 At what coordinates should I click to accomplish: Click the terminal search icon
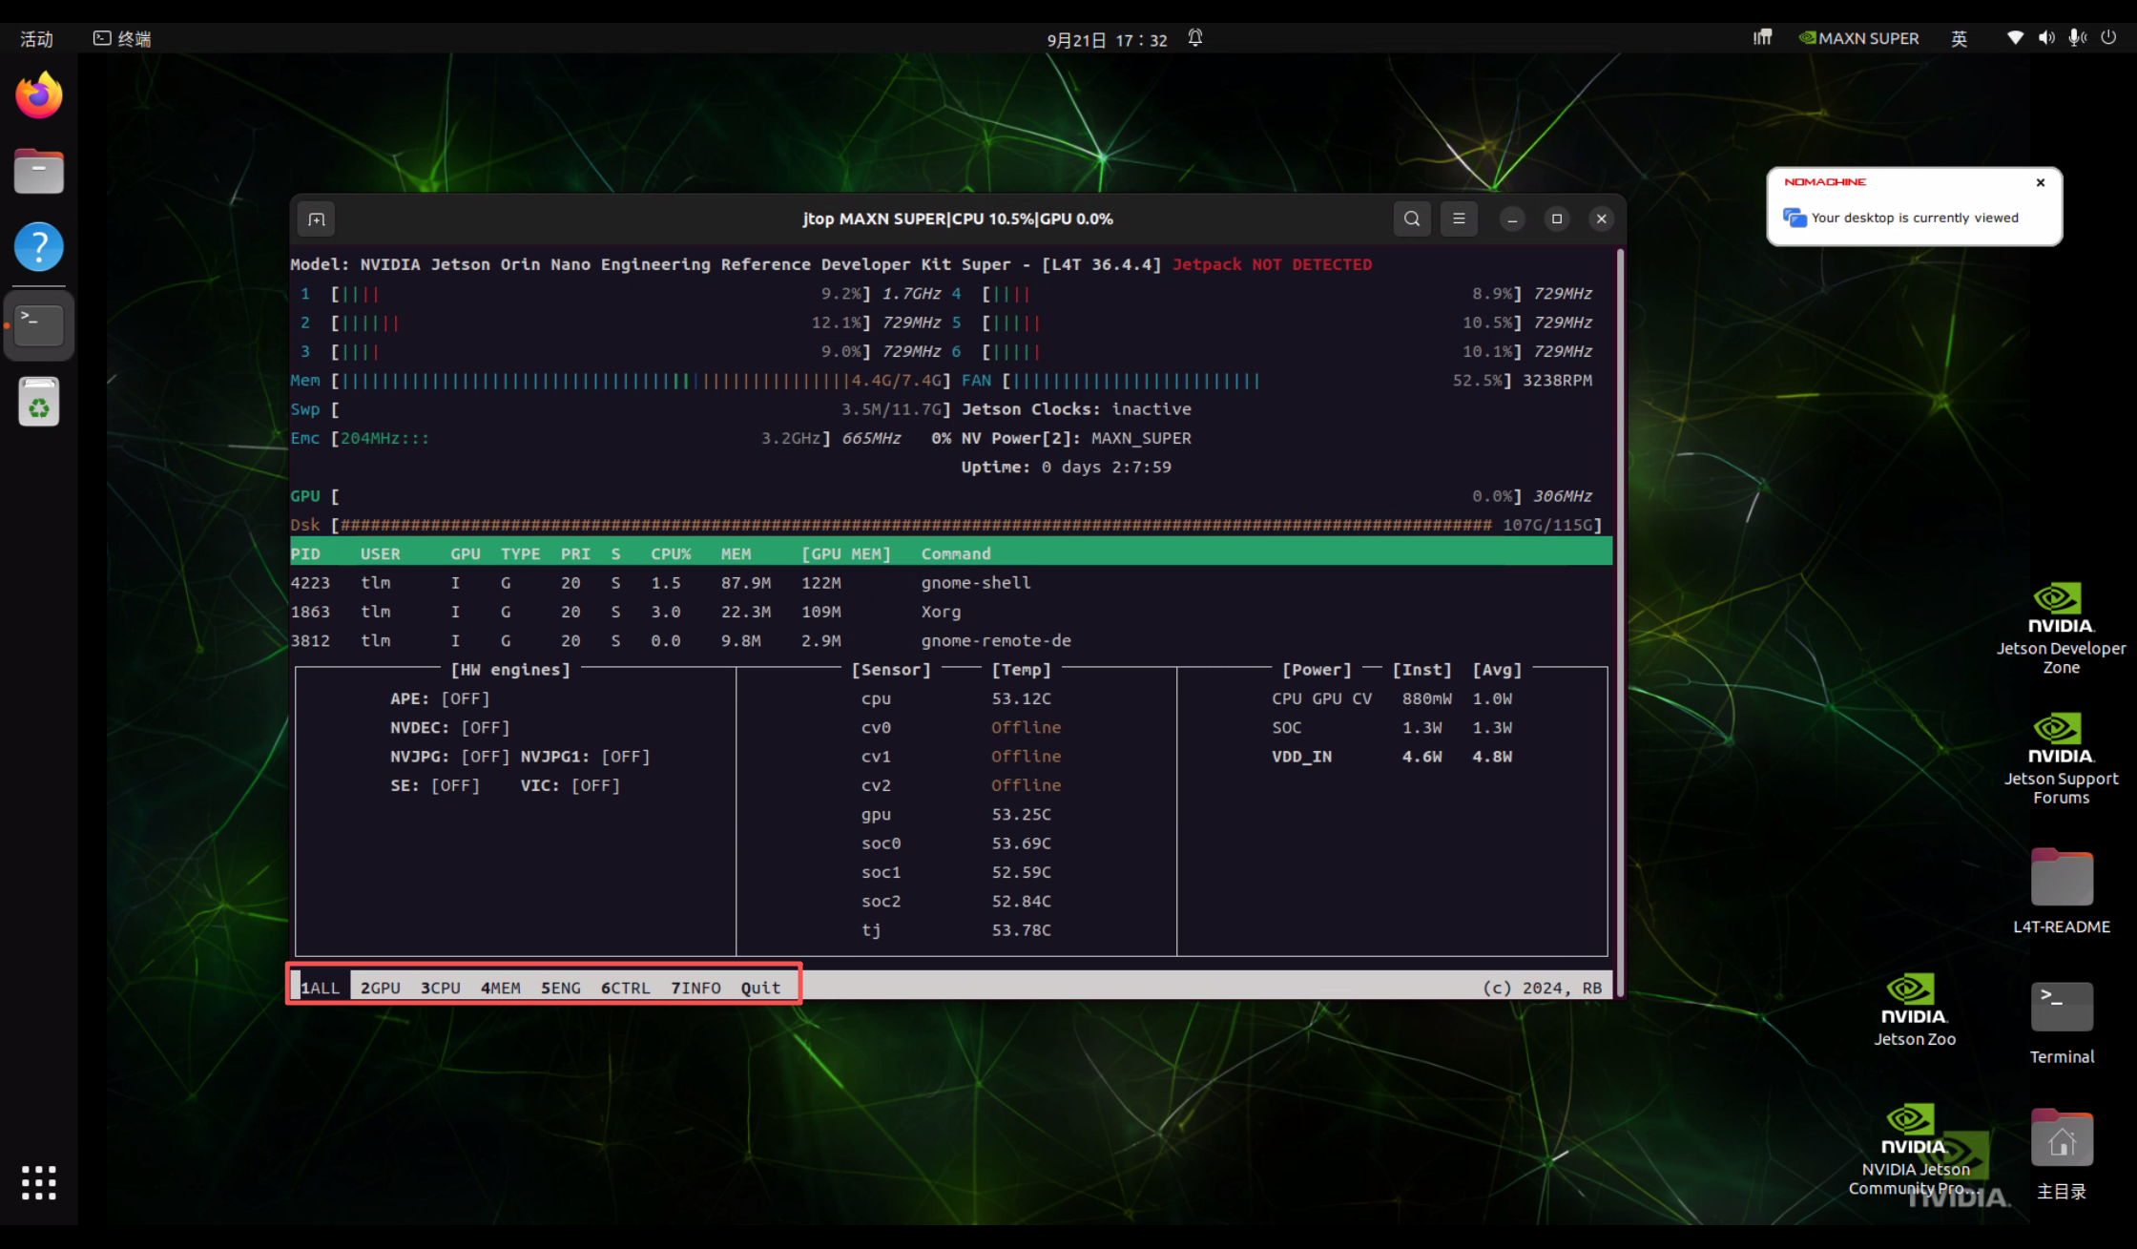point(1412,219)
